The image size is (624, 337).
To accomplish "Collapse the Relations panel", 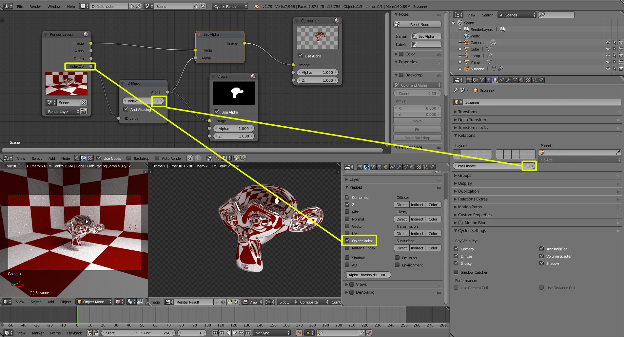I will (x=466, y=135).
